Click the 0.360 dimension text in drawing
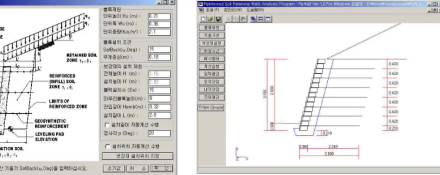 (x=303, y=147)
